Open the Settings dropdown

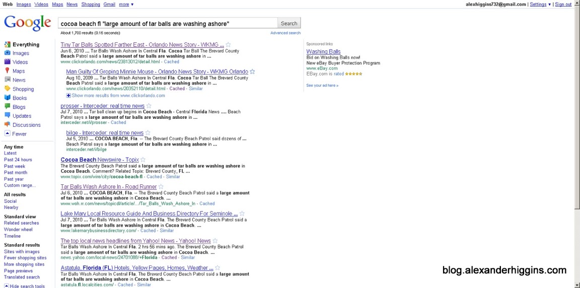click(x=540, y=5)
